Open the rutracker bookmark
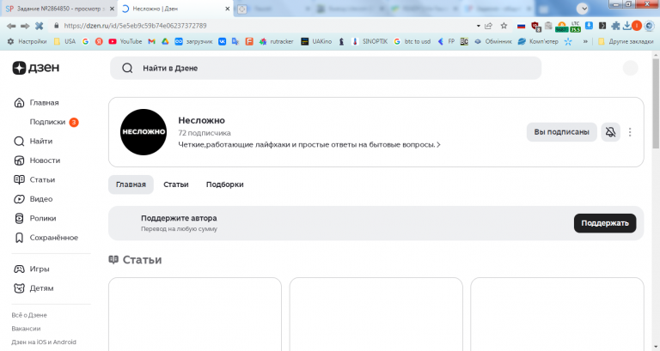Screen dimensions: 660x351 pos(276,41)
